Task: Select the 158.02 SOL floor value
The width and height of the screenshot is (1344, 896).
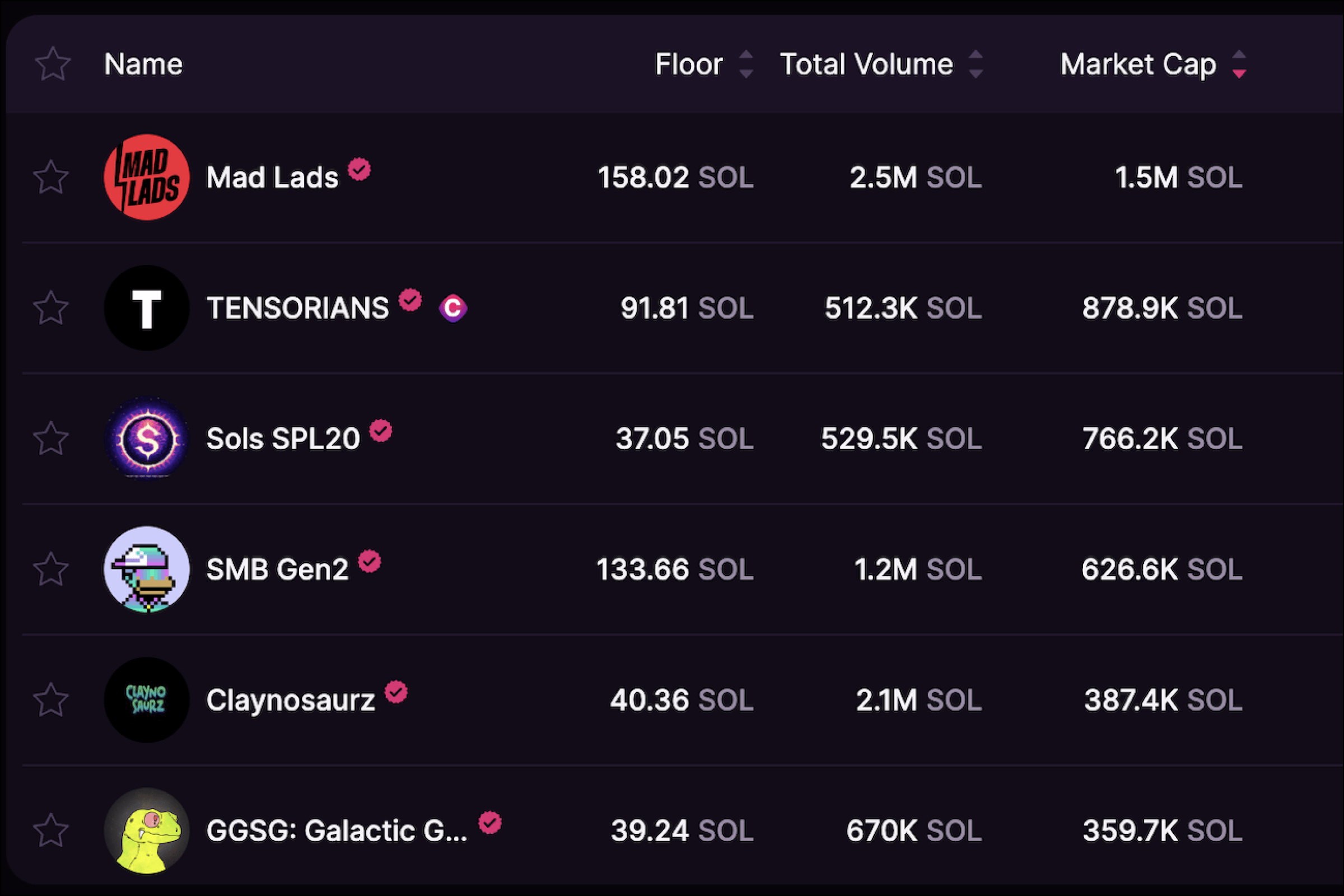Action: 675,177
